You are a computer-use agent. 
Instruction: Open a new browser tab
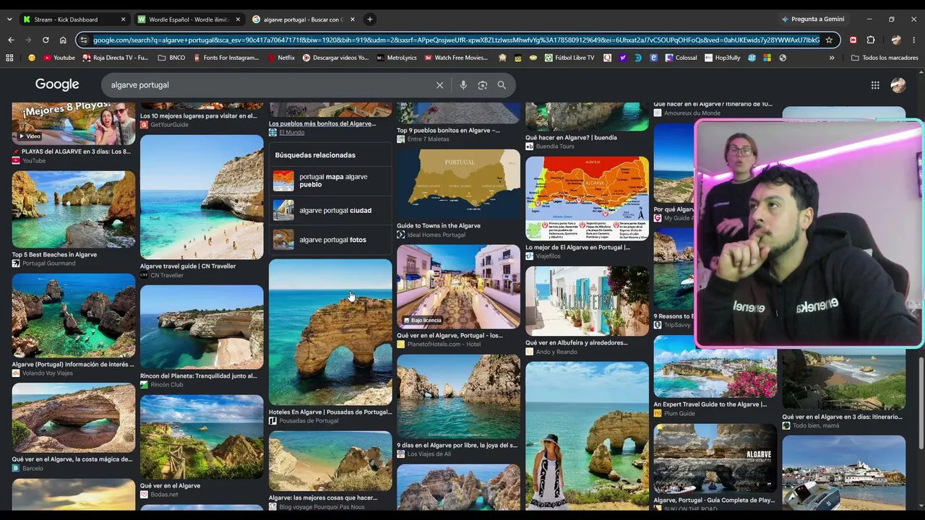tap(369, 19)
